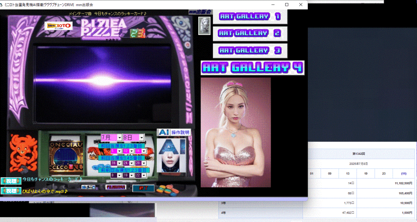The height and width of the screenshot is (222, 417).
Task: Click the mm出版会 logo
Action: tap(200, 11)
